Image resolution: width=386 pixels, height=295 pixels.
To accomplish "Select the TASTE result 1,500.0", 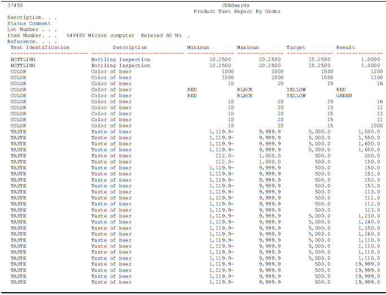I will pyautogui.click(x=369, y=132).
